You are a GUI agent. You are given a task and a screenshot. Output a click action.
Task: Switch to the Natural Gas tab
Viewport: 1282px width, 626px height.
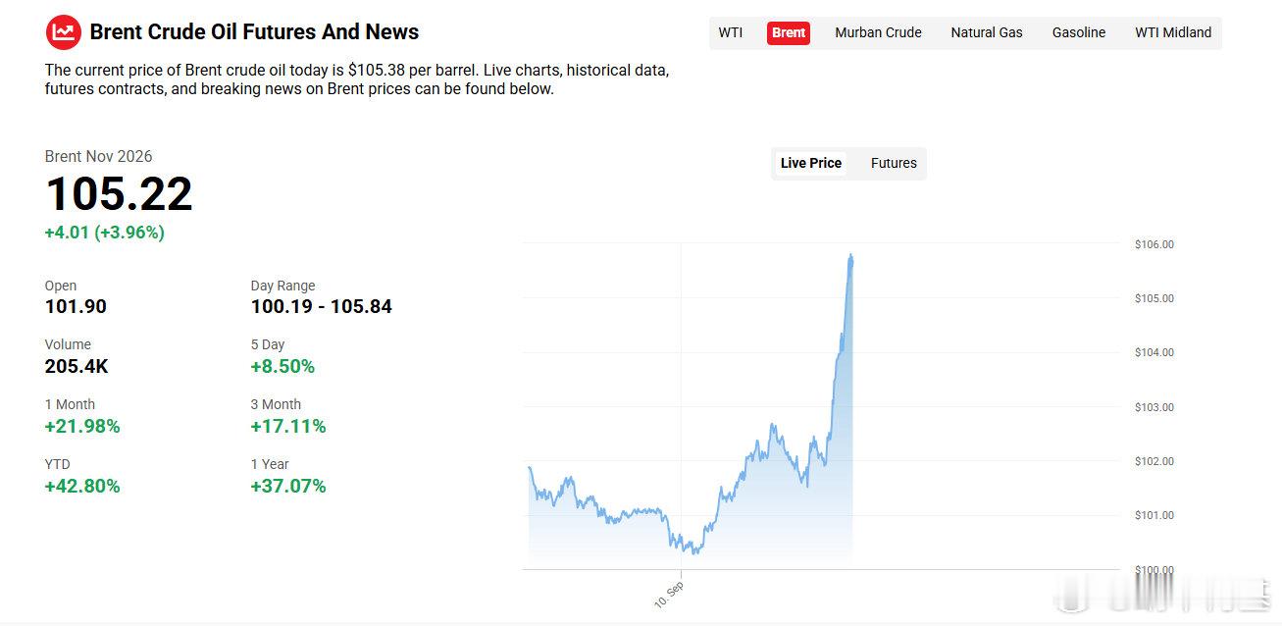(987, 32)
